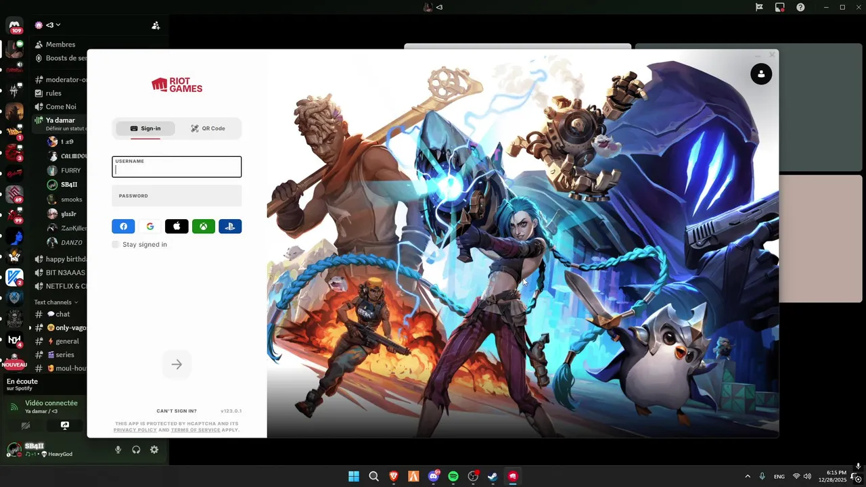
Task: Open the Discord inbox icon
Action: (x=780, y=7)
